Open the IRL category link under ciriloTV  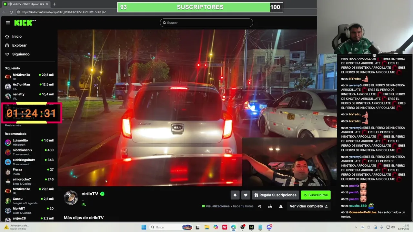coord(84,205)
